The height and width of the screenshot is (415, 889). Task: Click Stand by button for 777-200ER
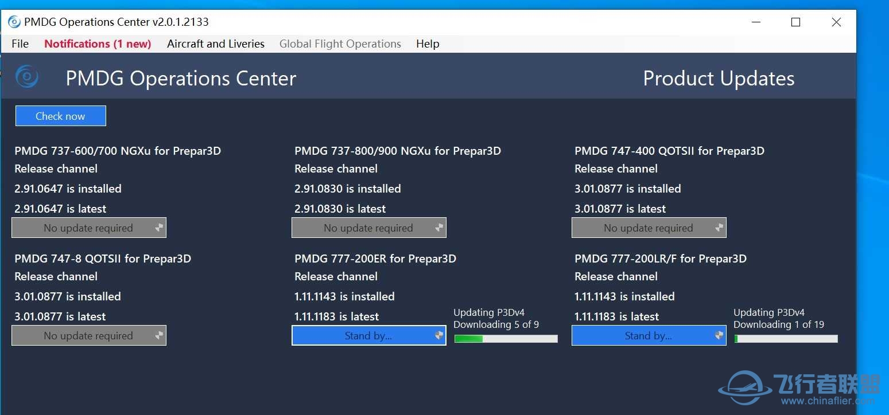[x=369, y=335]
